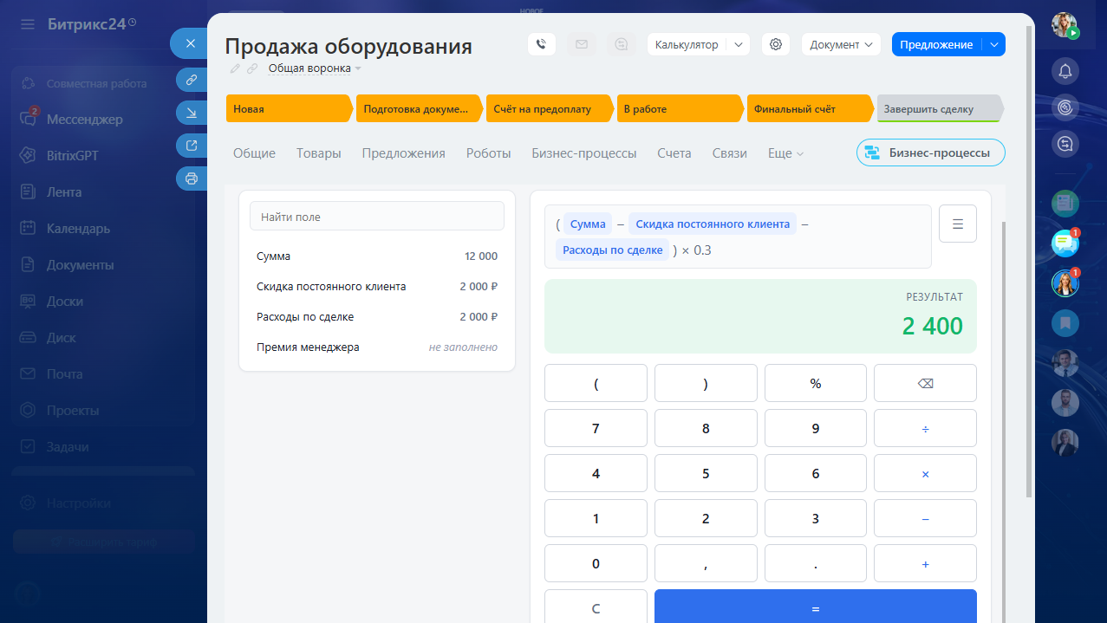
Task: Click digit 7 on calculator keypad
Action: pos(596,428)
